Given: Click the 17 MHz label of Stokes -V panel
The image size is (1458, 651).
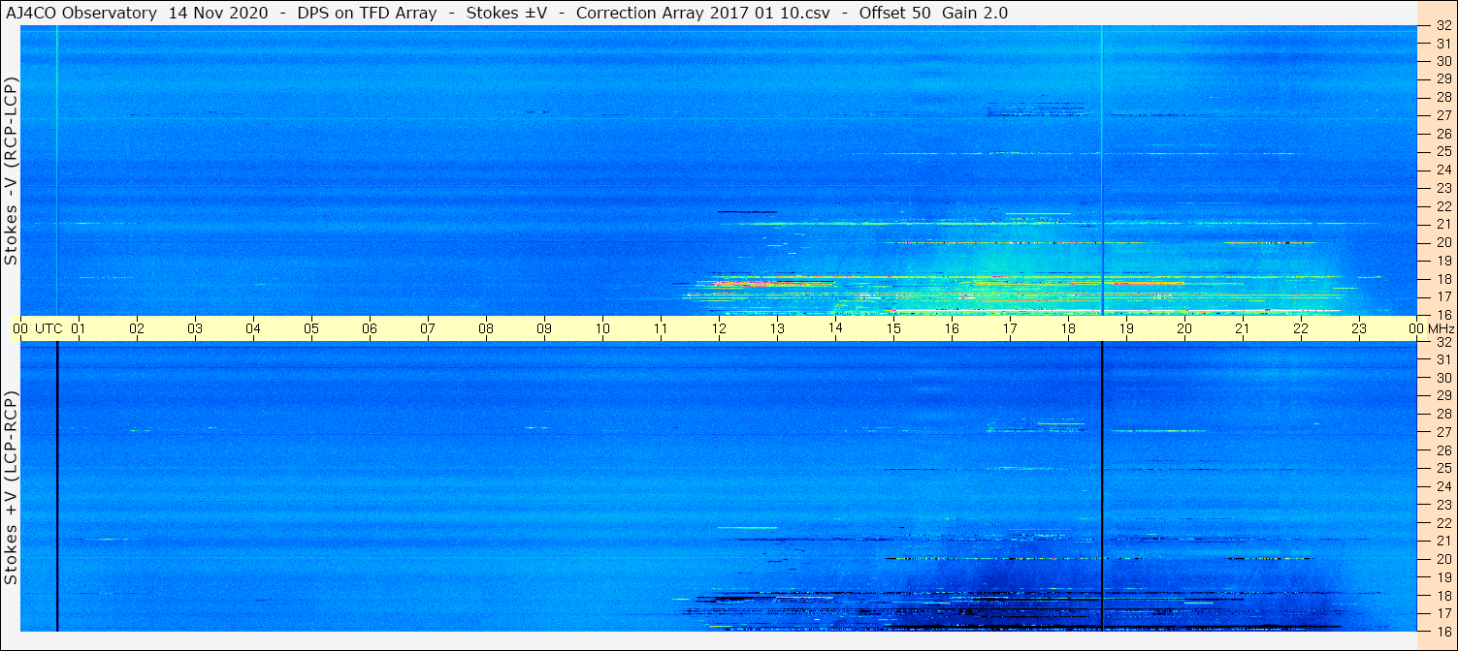Looking at the screenshot, I should point(1442,296).
